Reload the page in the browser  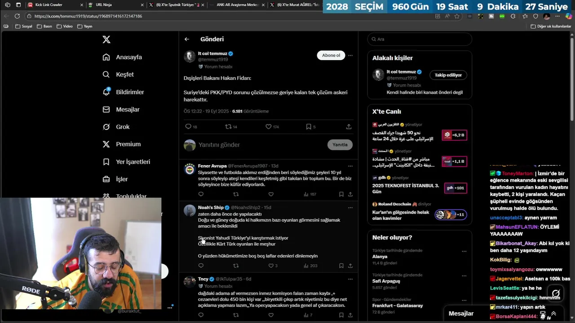click(x=17, y=16)
